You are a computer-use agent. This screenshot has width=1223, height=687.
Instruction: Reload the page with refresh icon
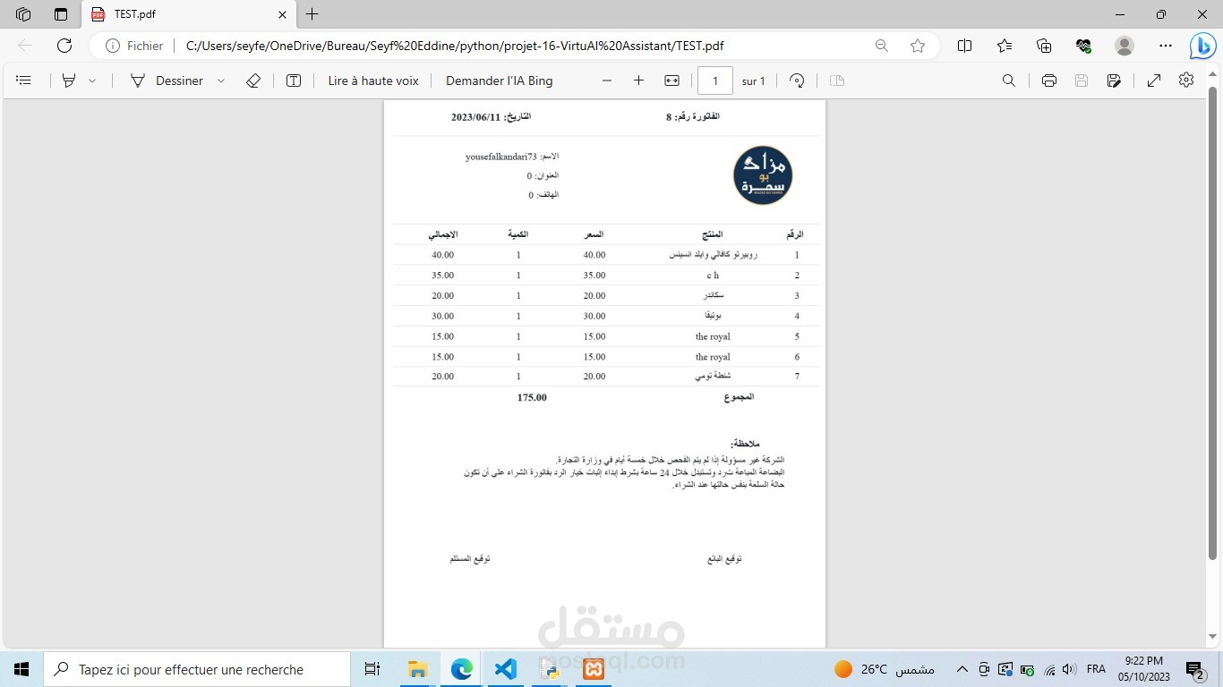64,46
